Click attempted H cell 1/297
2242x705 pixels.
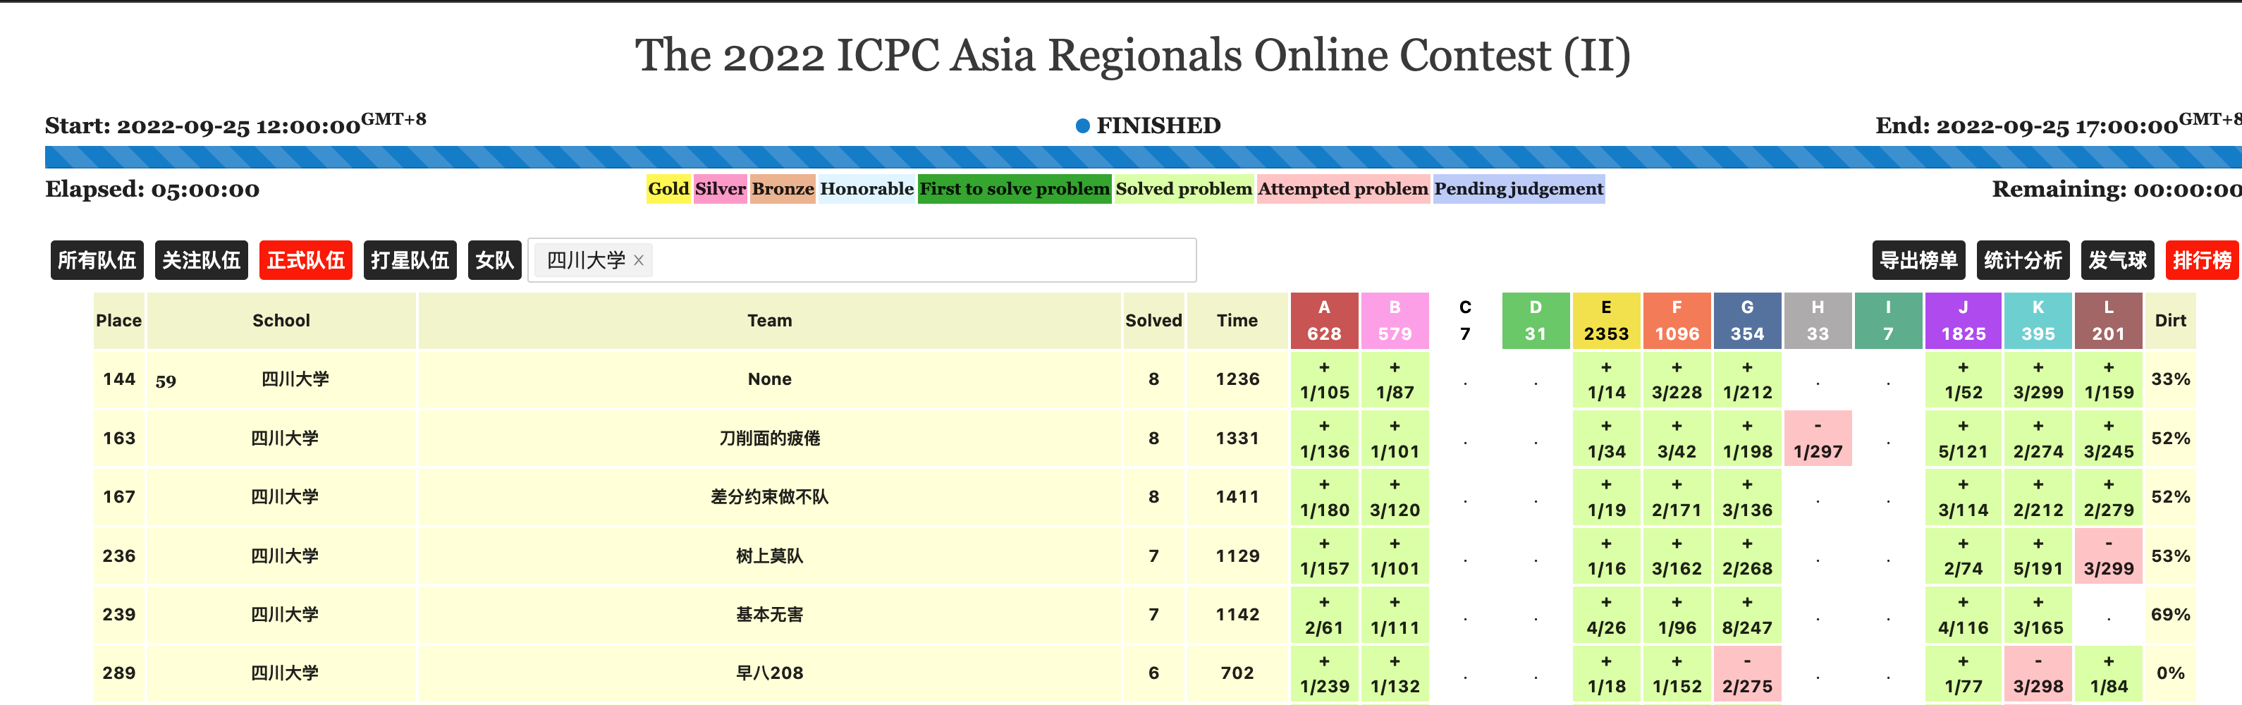tap(1818, 439)
